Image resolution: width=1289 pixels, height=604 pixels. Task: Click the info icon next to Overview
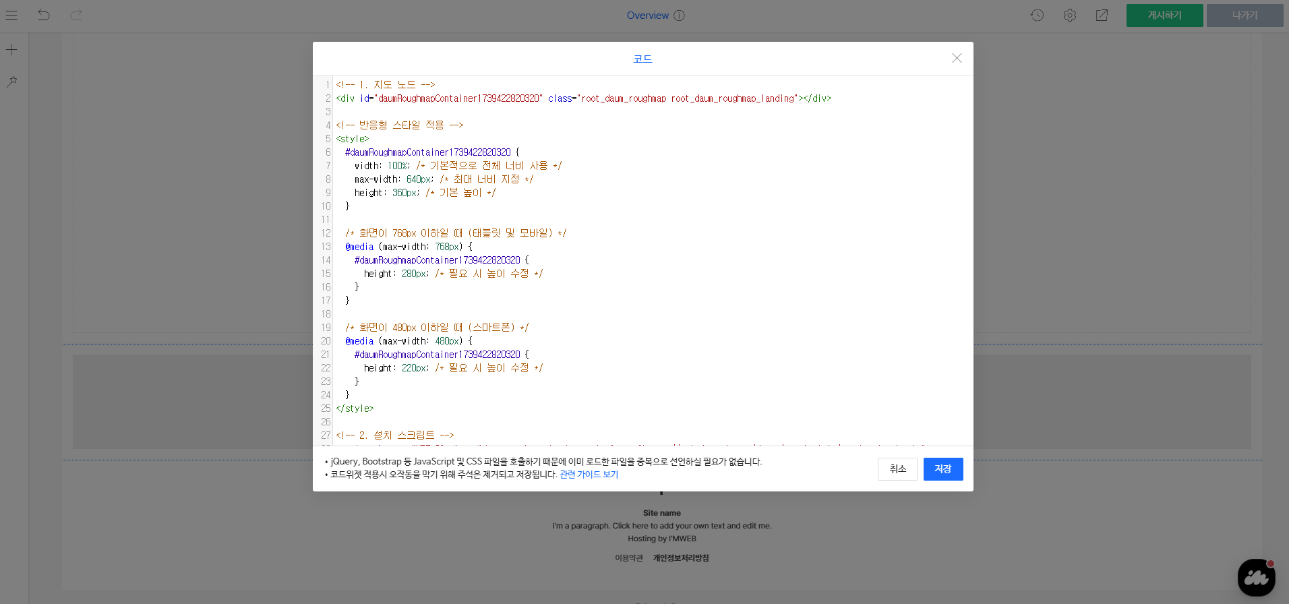(679, 16)
